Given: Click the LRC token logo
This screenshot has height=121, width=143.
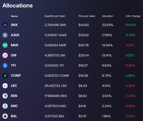Looking at the screenshot, I should pyautogui.click(x=5, y=86).
